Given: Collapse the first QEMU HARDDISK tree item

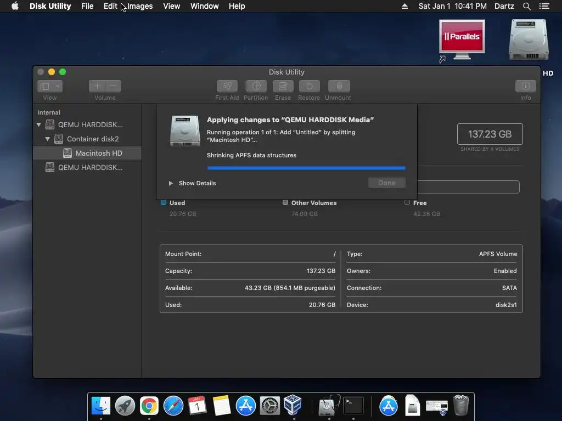Looking at the screenshot, I should [x=39, y=124].
